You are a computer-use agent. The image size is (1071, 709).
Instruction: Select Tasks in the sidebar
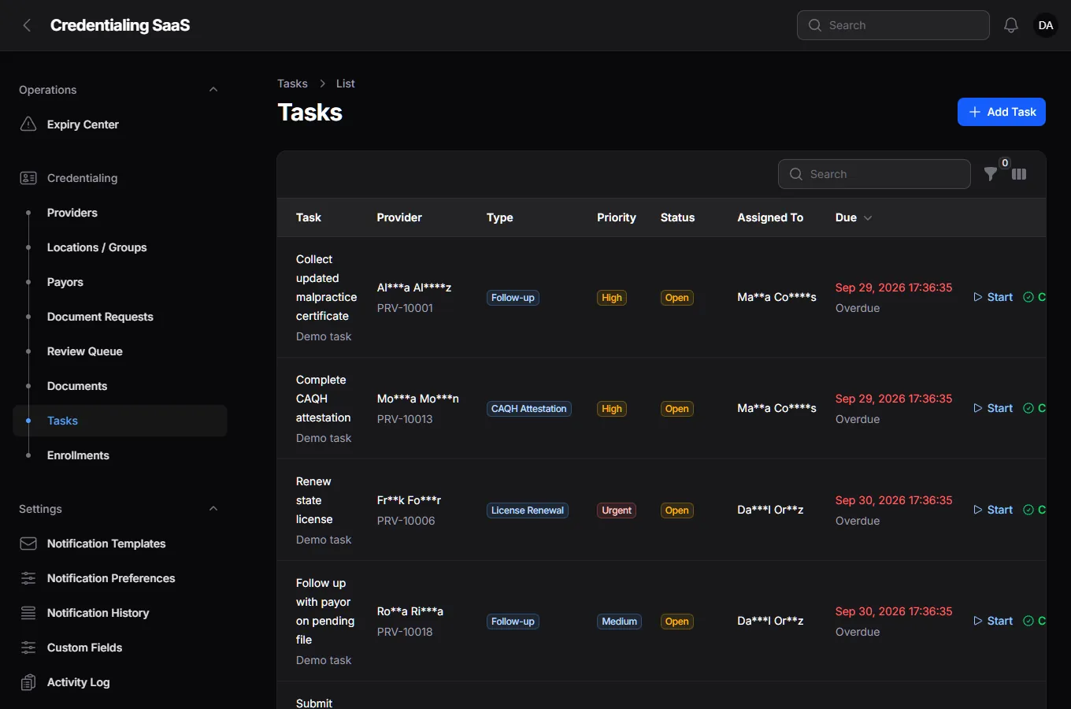[120, 421]
